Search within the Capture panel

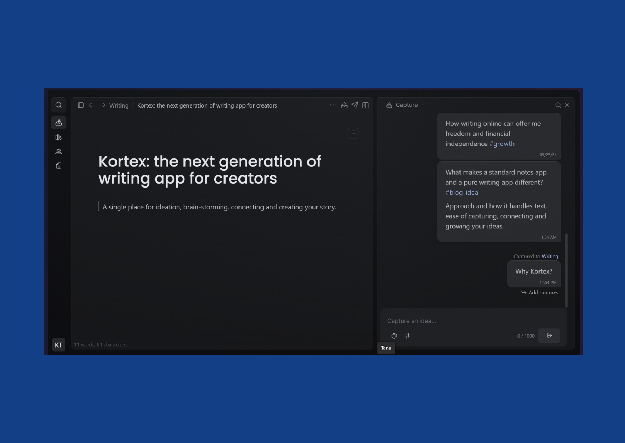point(558,105)
